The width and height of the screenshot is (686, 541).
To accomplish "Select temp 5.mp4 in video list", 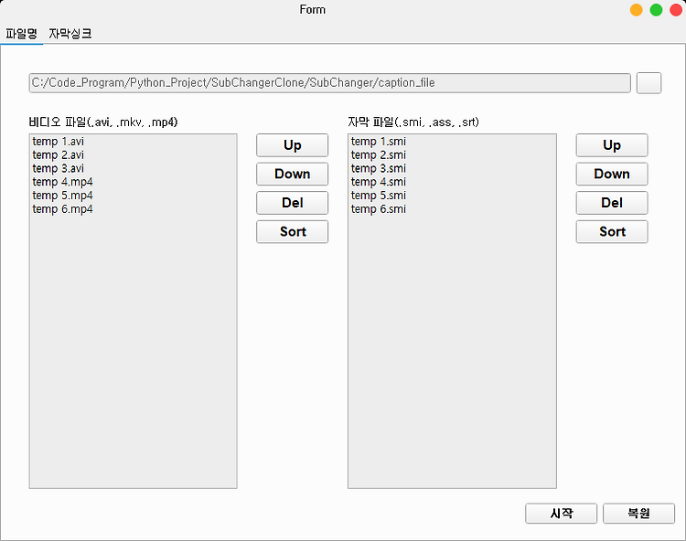I will [x=133, y=196].
